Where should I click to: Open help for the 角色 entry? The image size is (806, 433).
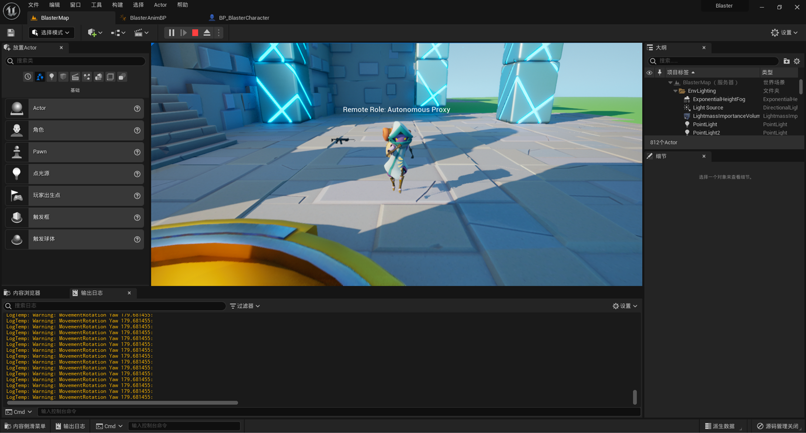[x=137, y=130]
